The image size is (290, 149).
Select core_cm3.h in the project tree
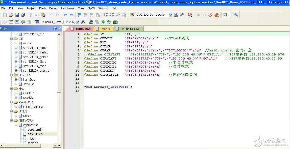[x=36, y=129]
